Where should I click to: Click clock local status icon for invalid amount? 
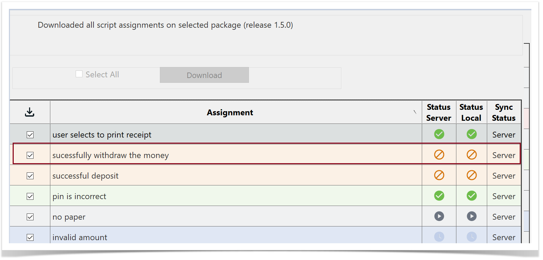pos(471,236)
